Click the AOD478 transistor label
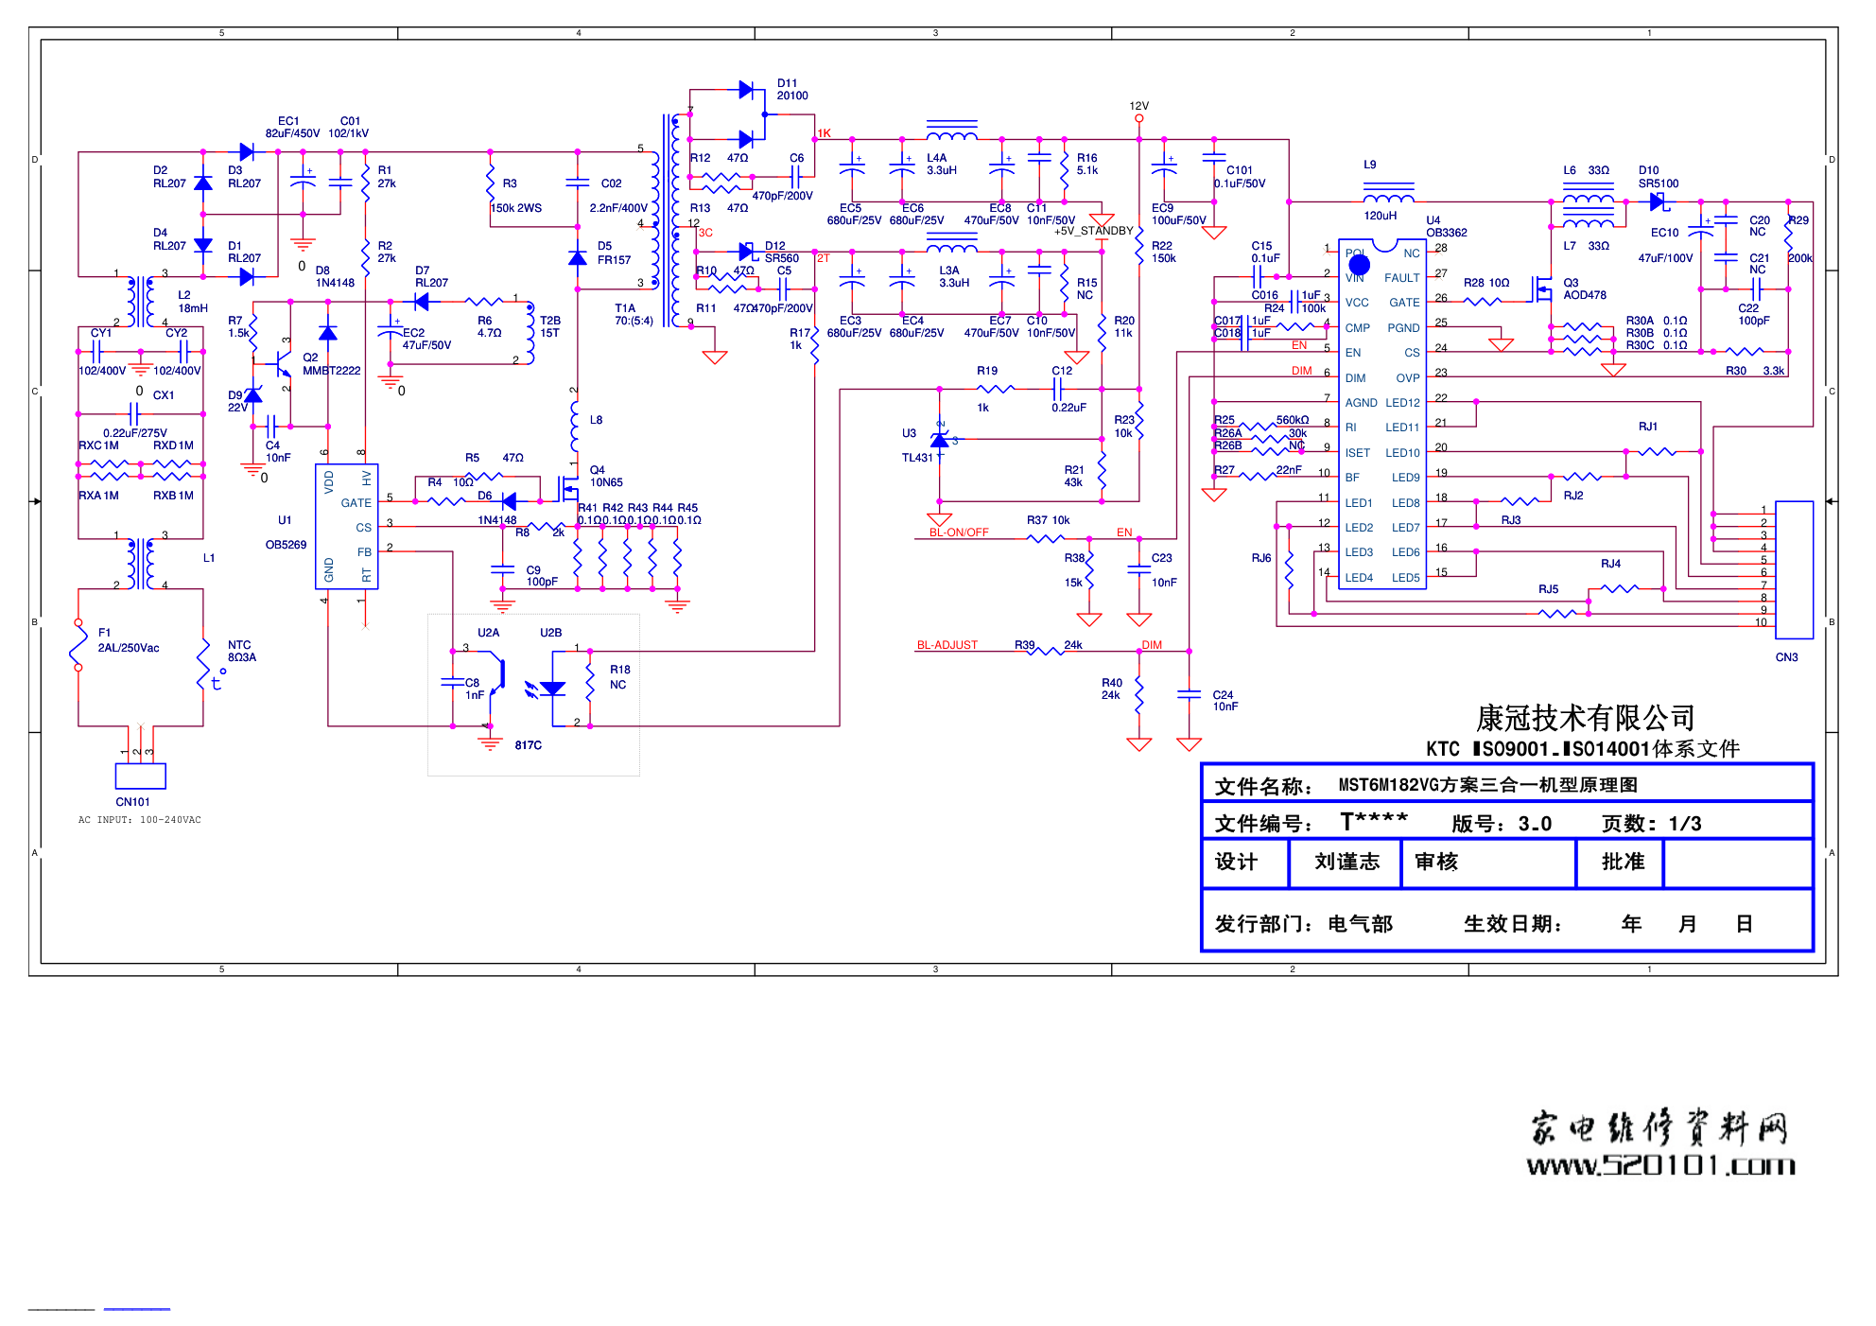This screenshot has height=1326, width=1876. pos(1585,295)
